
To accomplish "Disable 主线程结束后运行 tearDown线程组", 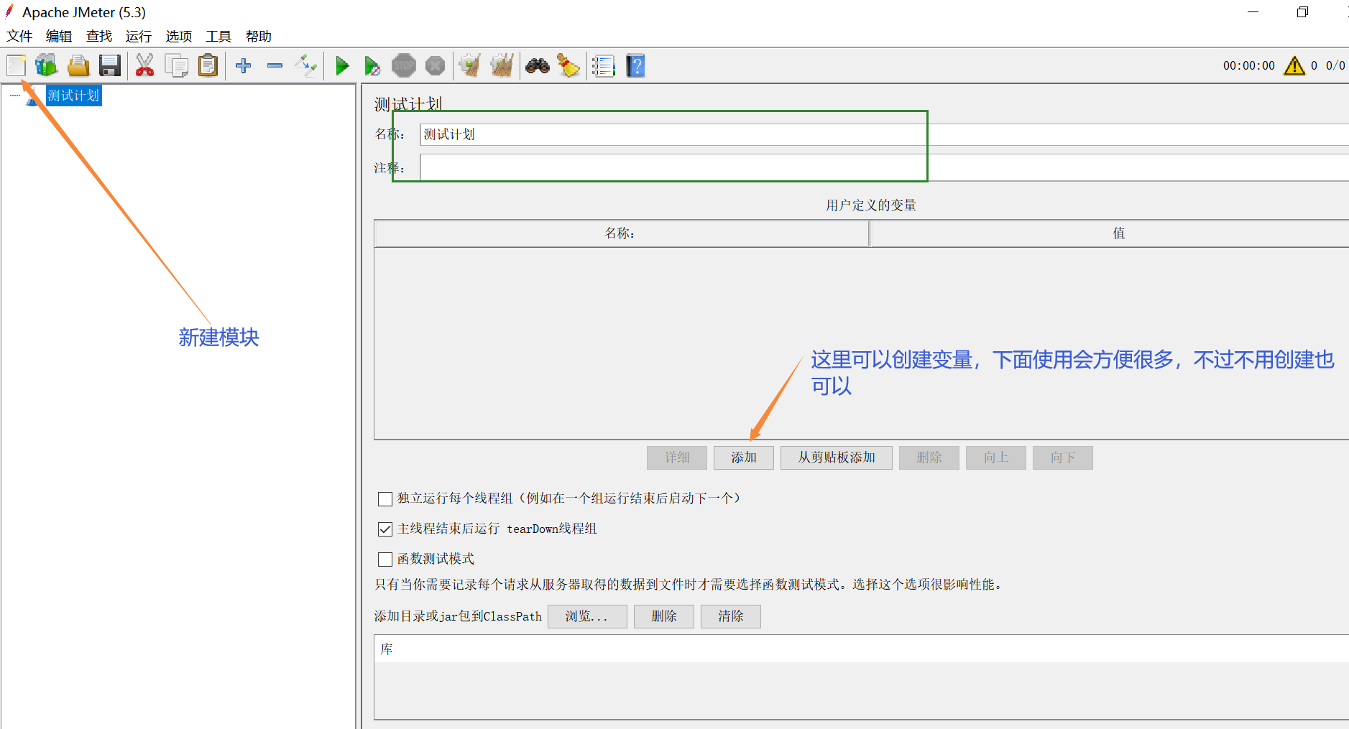I will 385,529.
